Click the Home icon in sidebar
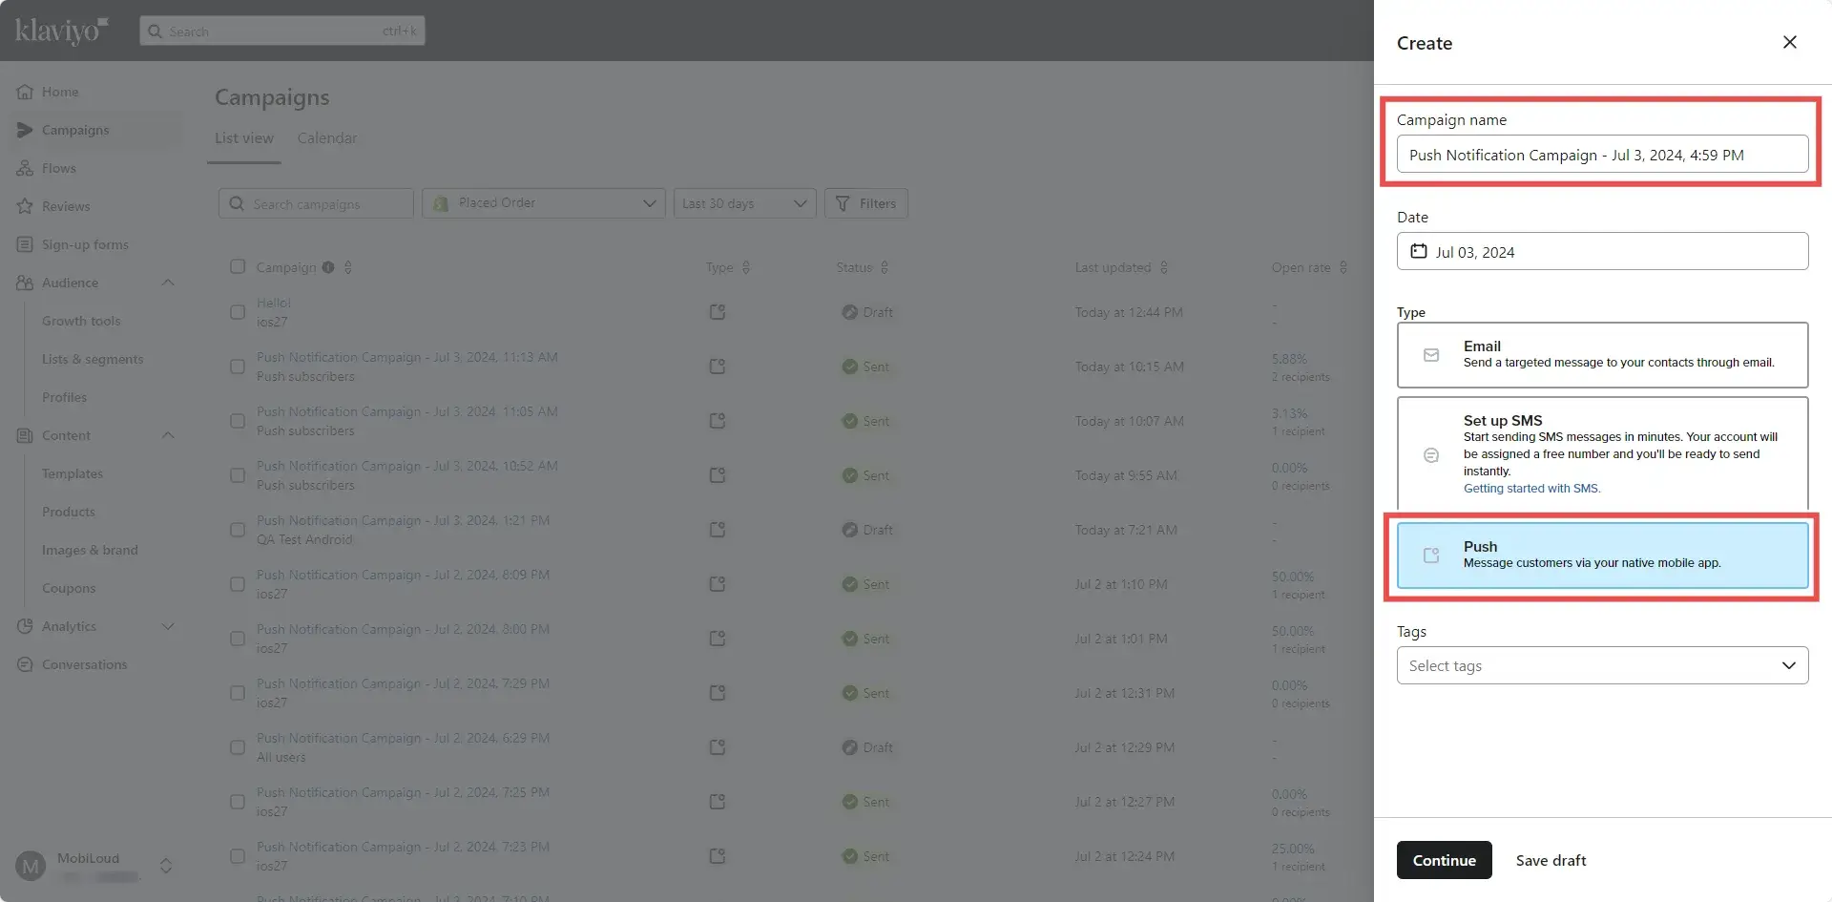The height and width of the screenshot is (902, 1832). coord(25,92)
